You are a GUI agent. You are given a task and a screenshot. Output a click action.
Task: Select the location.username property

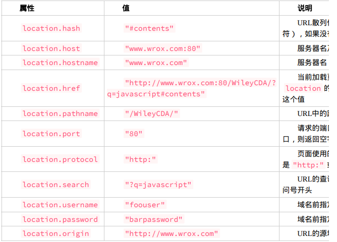[60, 205]
